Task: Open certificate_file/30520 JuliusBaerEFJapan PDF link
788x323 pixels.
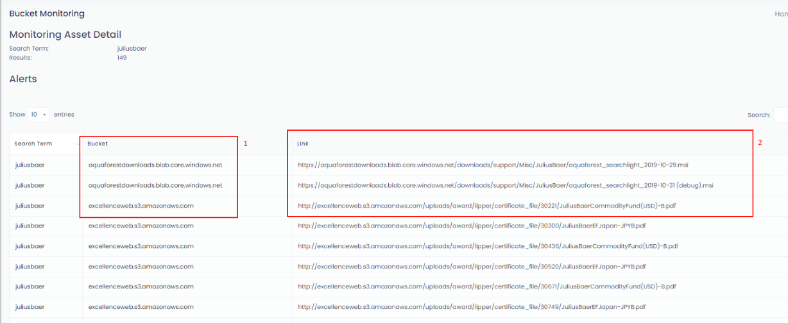Action: pyautogui.click(x=472, y=267)
